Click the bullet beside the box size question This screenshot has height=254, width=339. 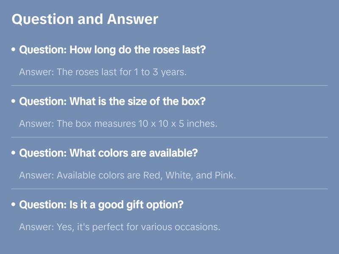(14, 102)
